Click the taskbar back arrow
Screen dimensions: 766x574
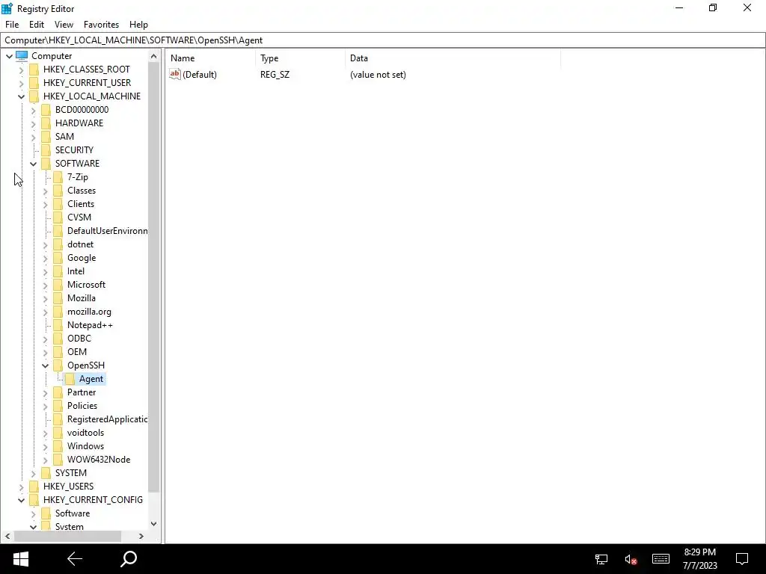coord(75,559)
